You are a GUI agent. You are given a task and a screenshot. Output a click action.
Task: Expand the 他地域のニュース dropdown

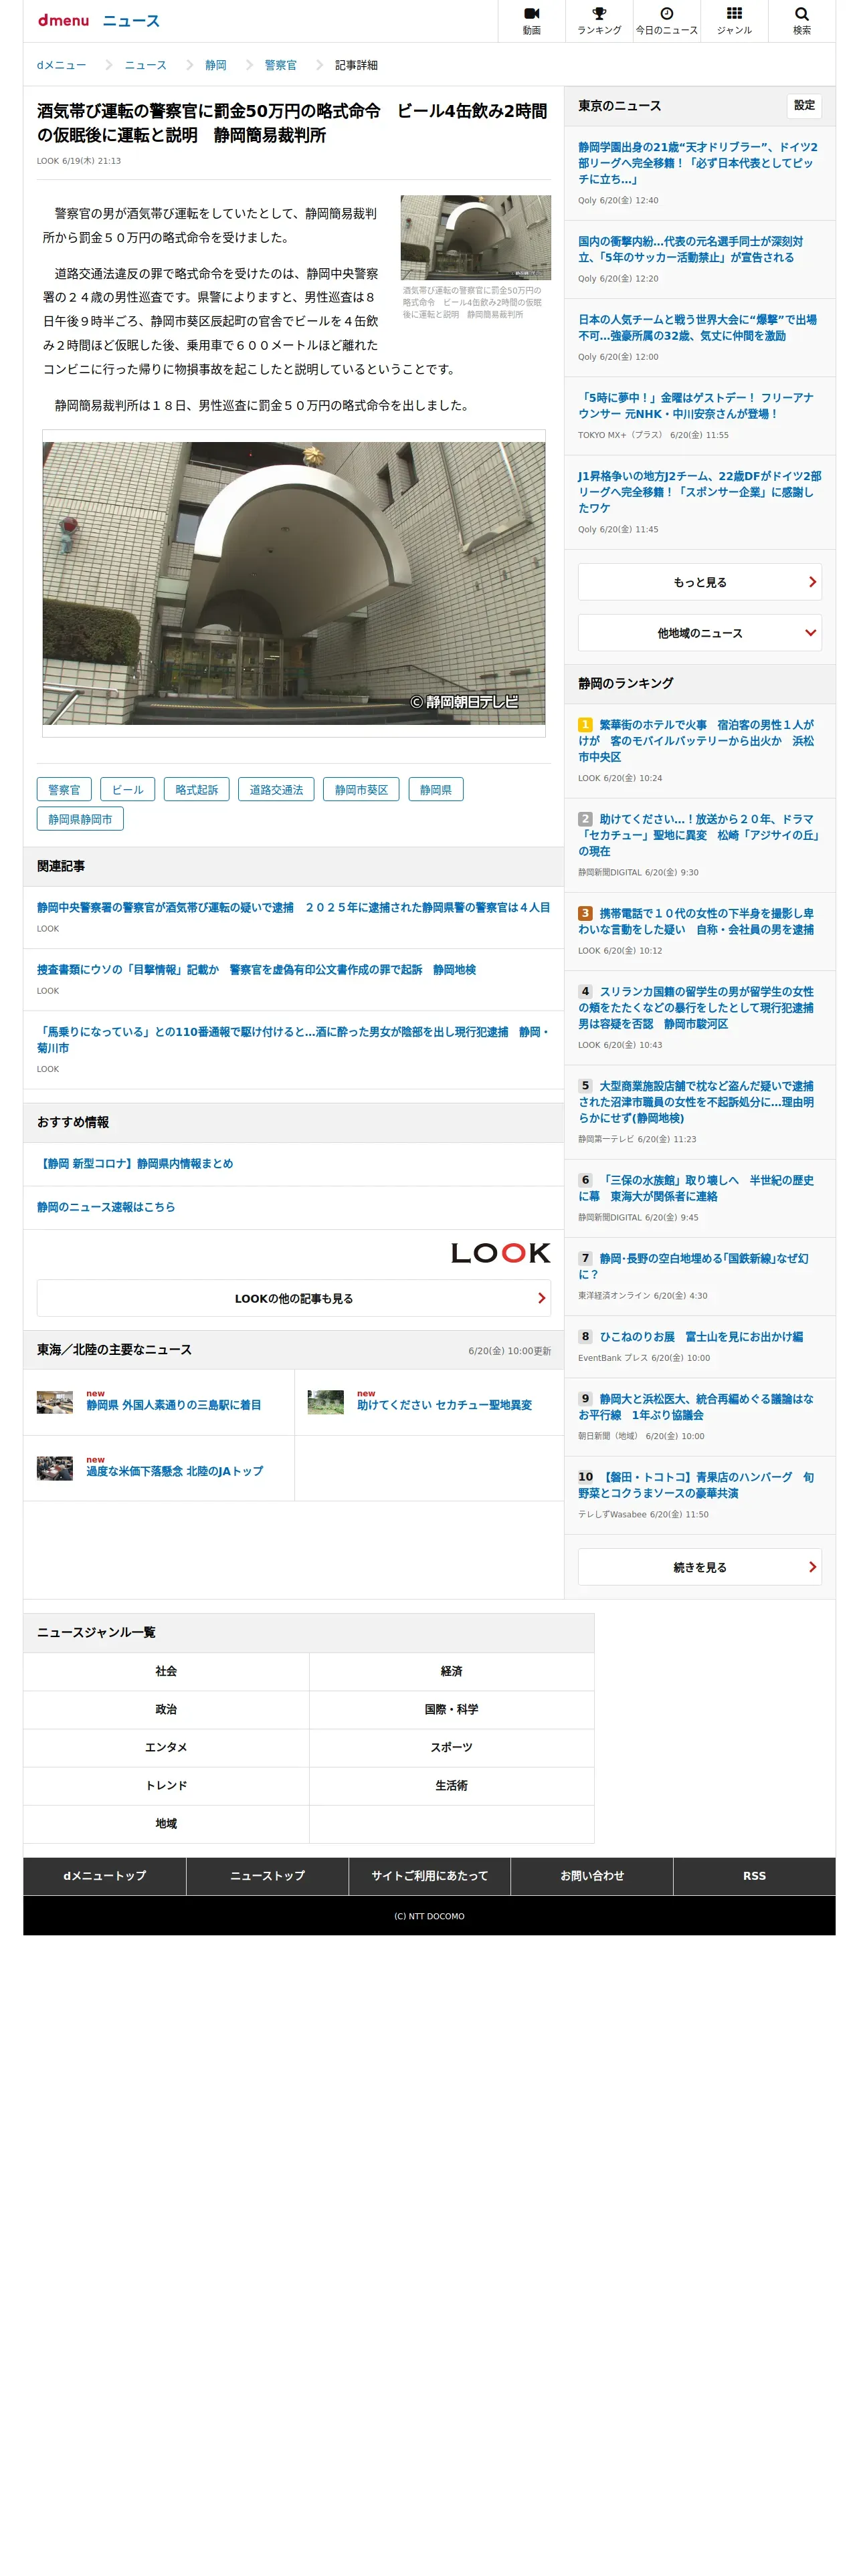click(x=700, y=633)
